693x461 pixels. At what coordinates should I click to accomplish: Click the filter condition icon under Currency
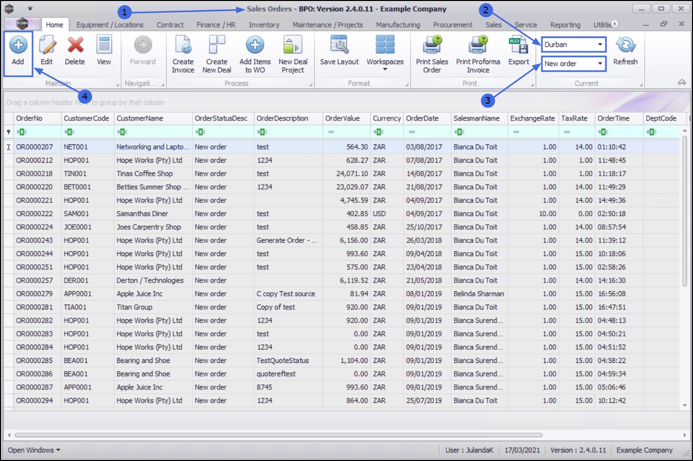(379, 132)
